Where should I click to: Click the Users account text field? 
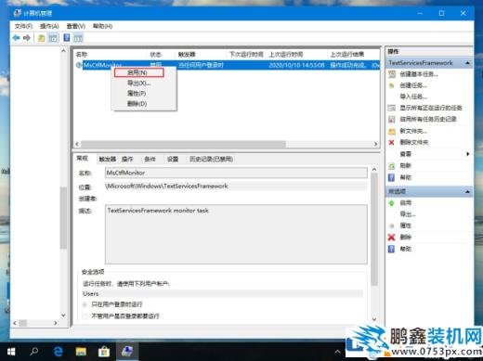[x=222, y=293]
